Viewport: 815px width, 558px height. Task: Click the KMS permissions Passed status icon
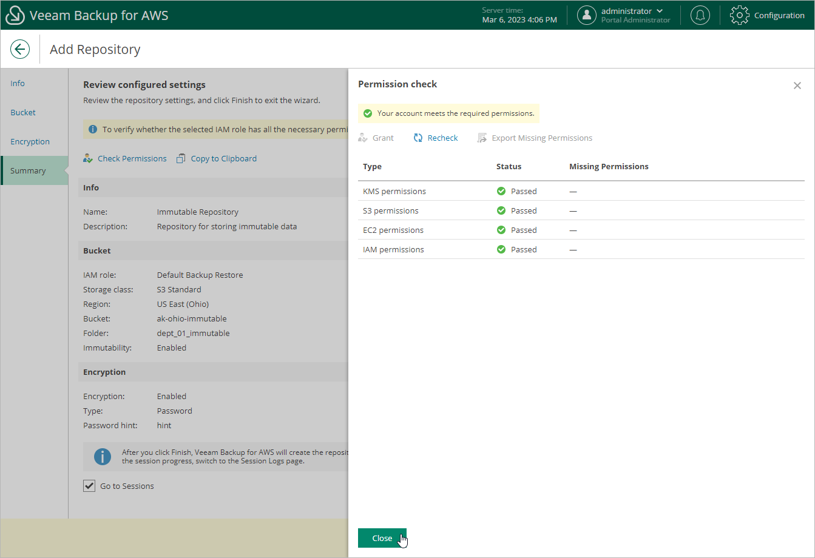[501, 190]
